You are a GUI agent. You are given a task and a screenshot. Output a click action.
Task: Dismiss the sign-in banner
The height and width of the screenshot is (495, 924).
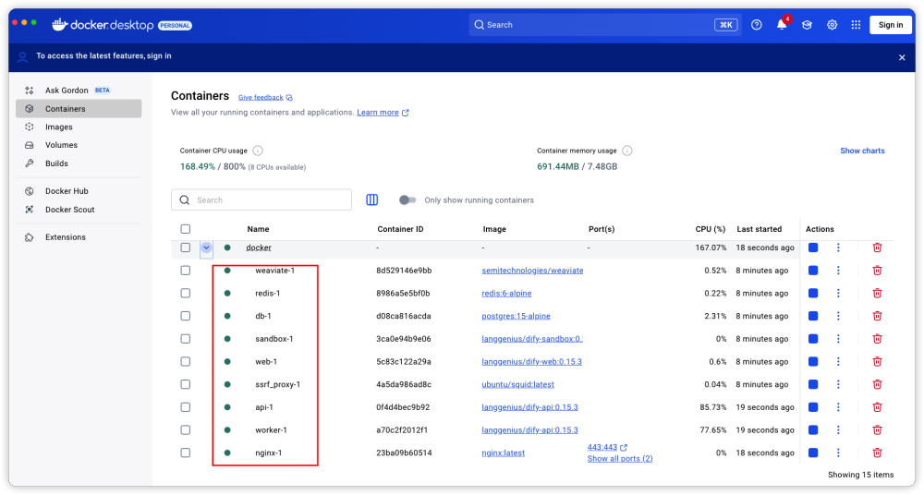(x=902, y=57)
